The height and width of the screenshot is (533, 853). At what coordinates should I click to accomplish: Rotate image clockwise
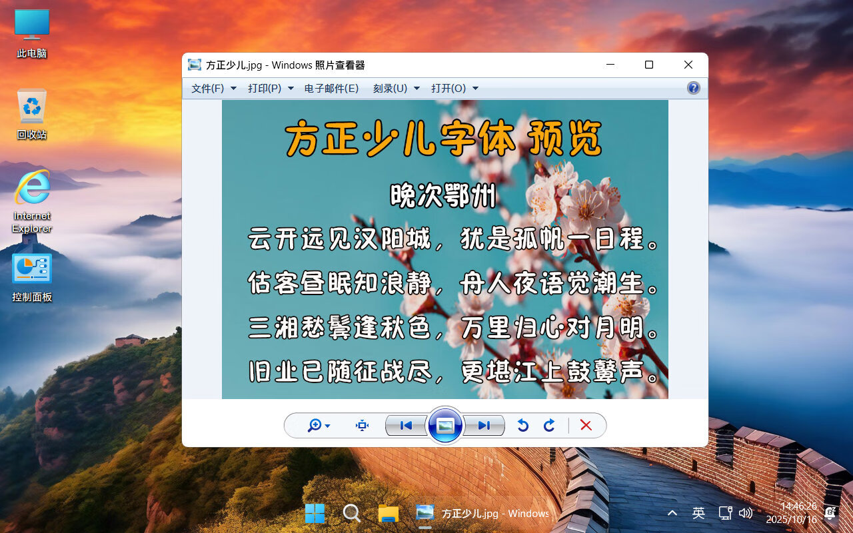pos(549,426)
